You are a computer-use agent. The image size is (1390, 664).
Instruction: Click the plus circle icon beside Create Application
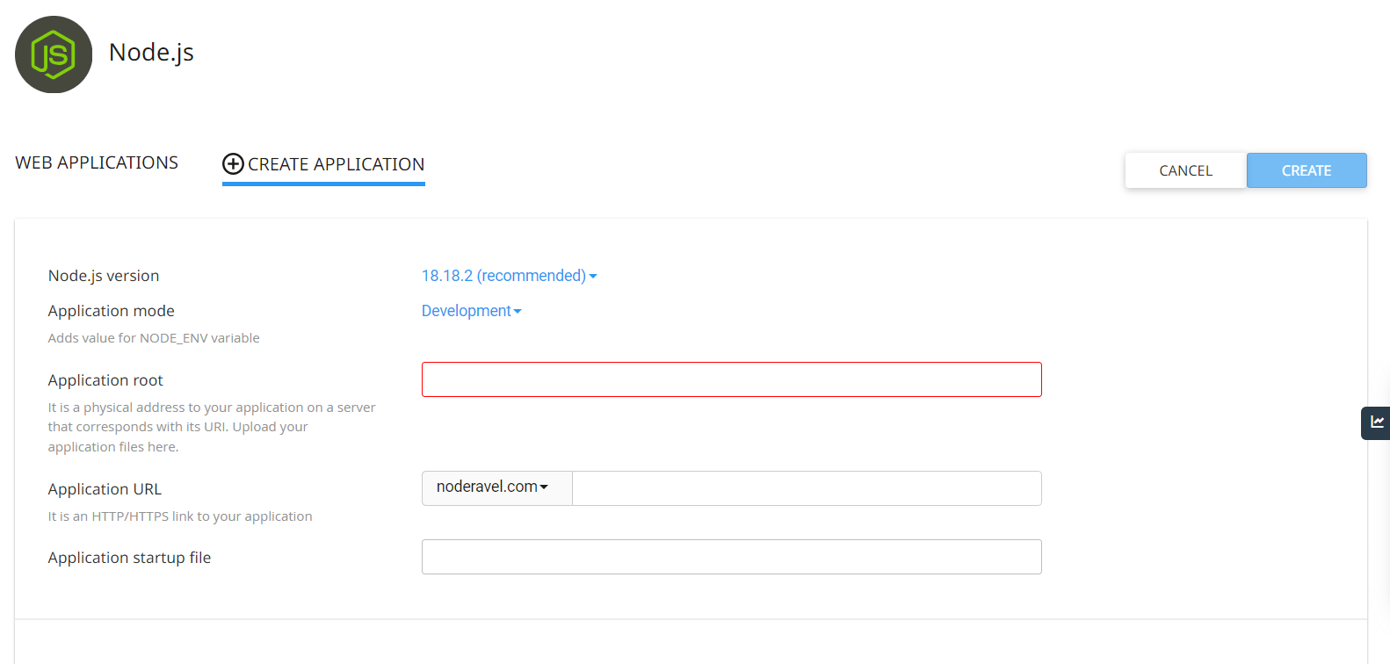[x=233, y=164]
